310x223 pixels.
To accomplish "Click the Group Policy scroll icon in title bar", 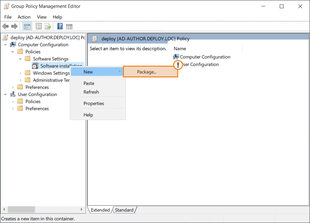I will [6, 6].
